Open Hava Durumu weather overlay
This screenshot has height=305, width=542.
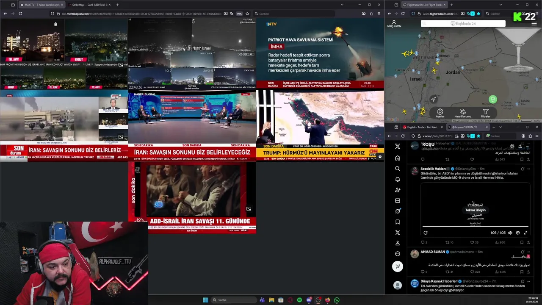(462, 113)
